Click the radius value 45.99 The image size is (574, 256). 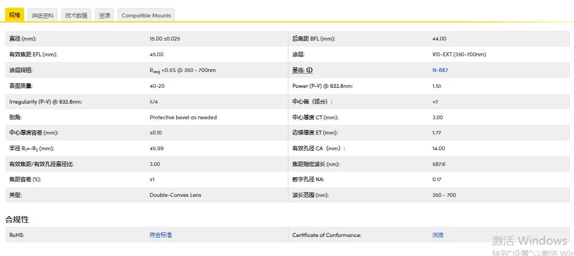[156, 149]
